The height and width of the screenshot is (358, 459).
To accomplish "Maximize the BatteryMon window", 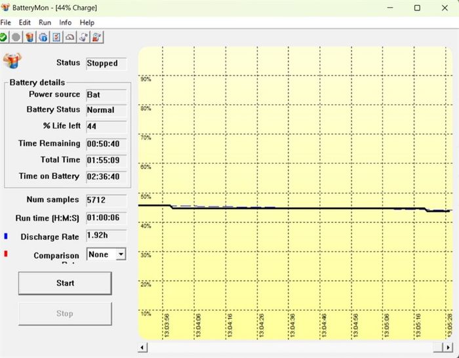I will coord(417,8).
